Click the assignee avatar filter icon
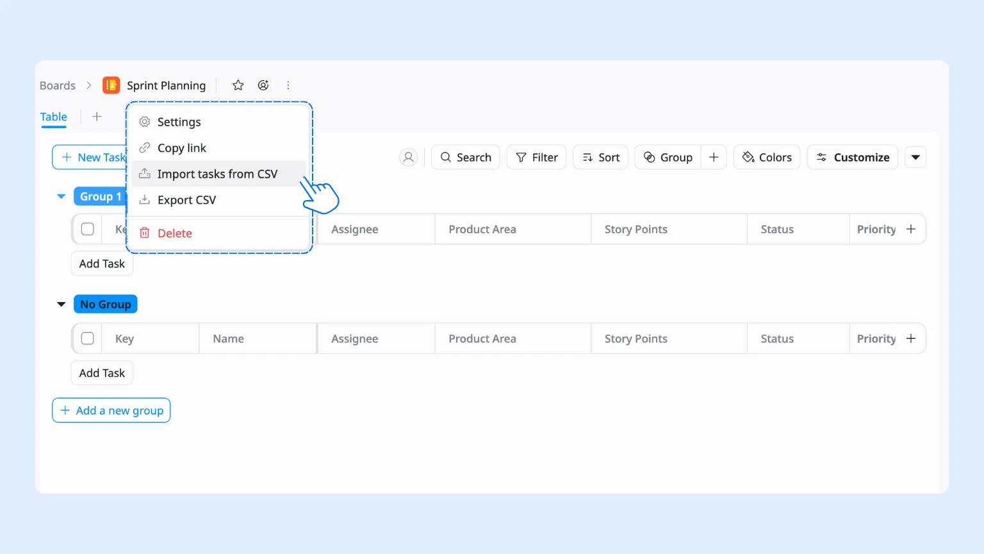 point(408,157)
